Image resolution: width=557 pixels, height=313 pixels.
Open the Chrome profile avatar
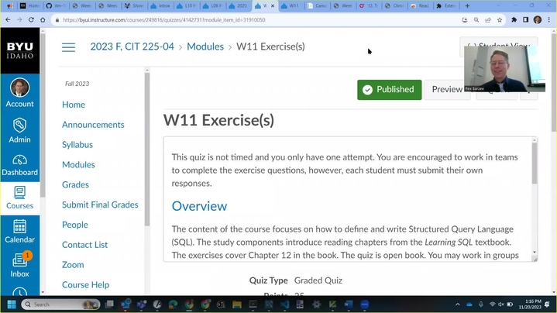point(538,20)
